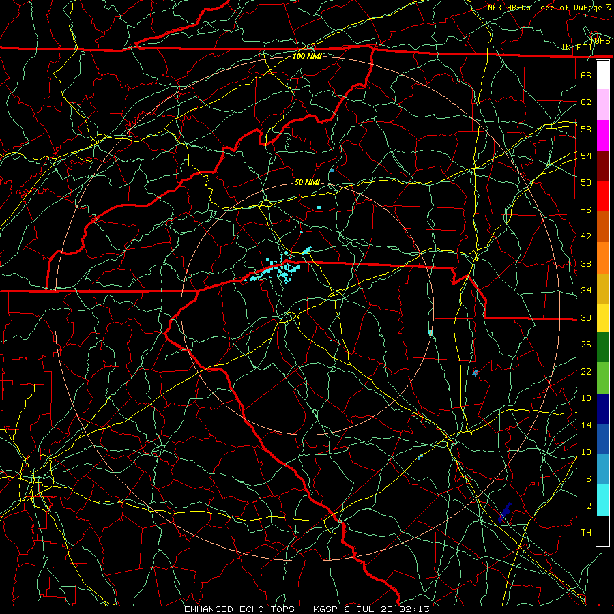Click the yellow legend swatch
Screen dimensions: 614x614
[602, 317]
